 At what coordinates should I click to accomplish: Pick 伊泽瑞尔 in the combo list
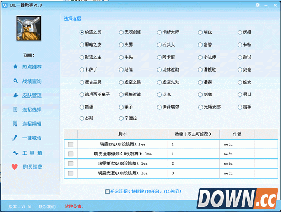tap(159, 107)
